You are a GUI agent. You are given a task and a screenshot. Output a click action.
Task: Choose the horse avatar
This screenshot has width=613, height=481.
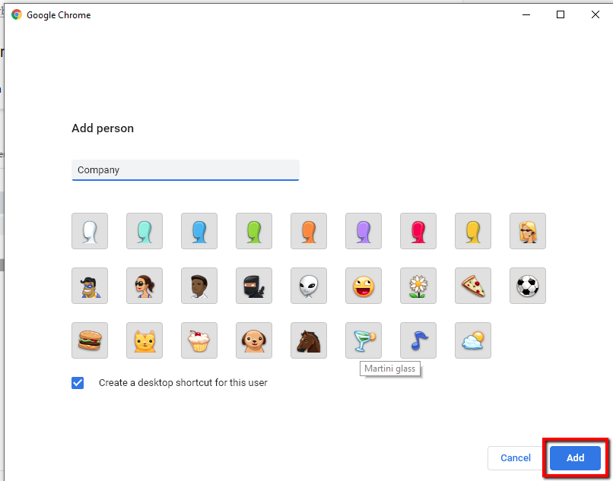tap(309, 340)
